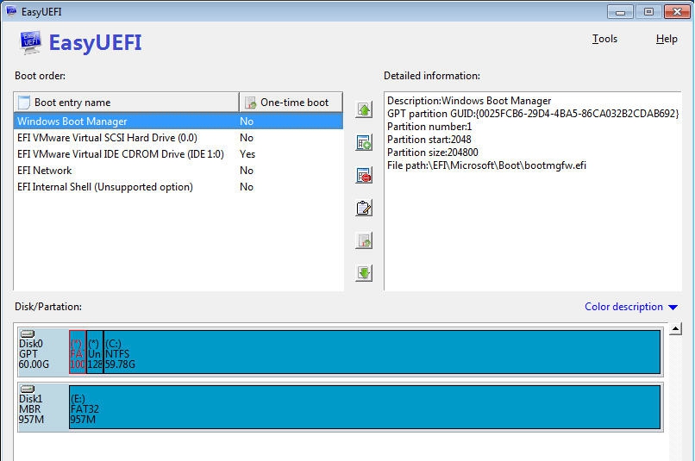695x461 pixels.
Task: Maximize the EasyUEFI window
Action: (648, 12)
